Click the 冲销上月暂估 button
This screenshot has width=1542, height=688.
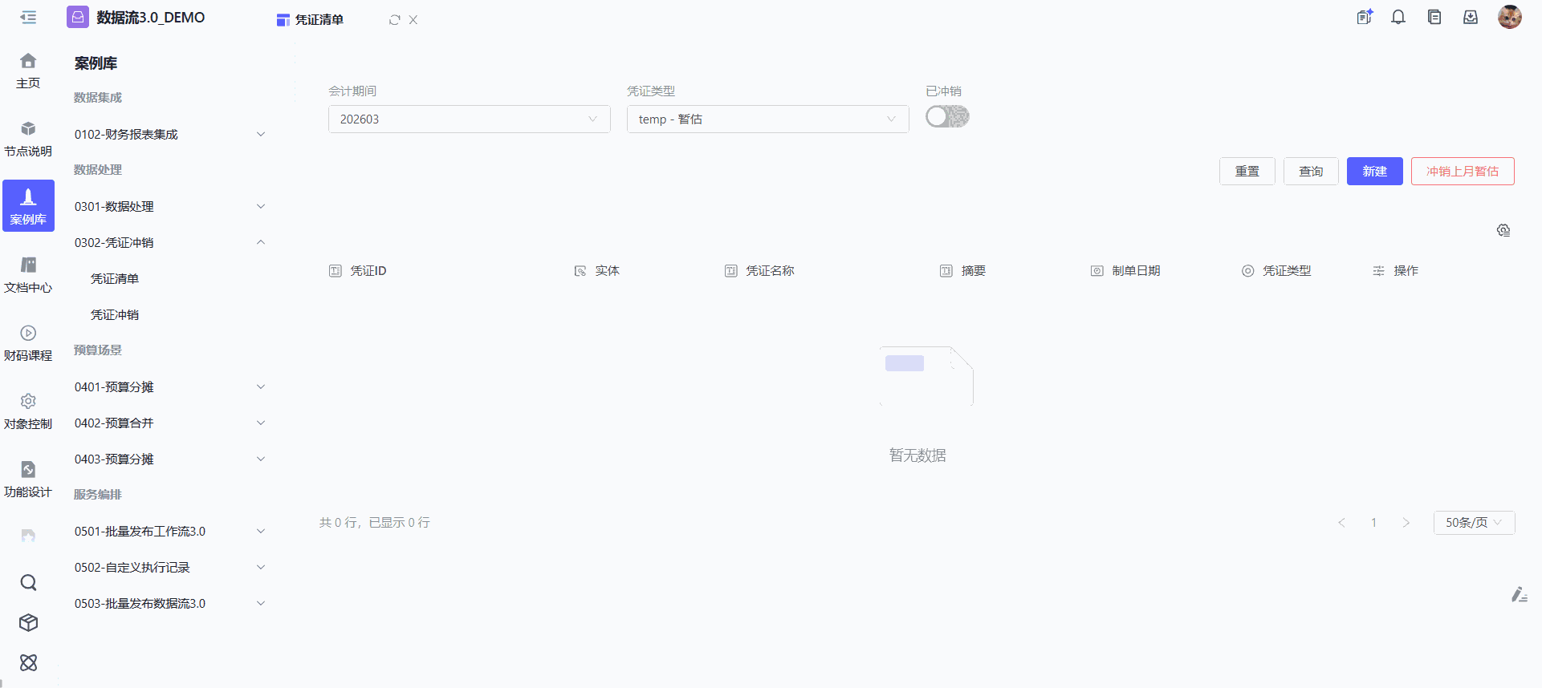click(x=1462, y=172)
